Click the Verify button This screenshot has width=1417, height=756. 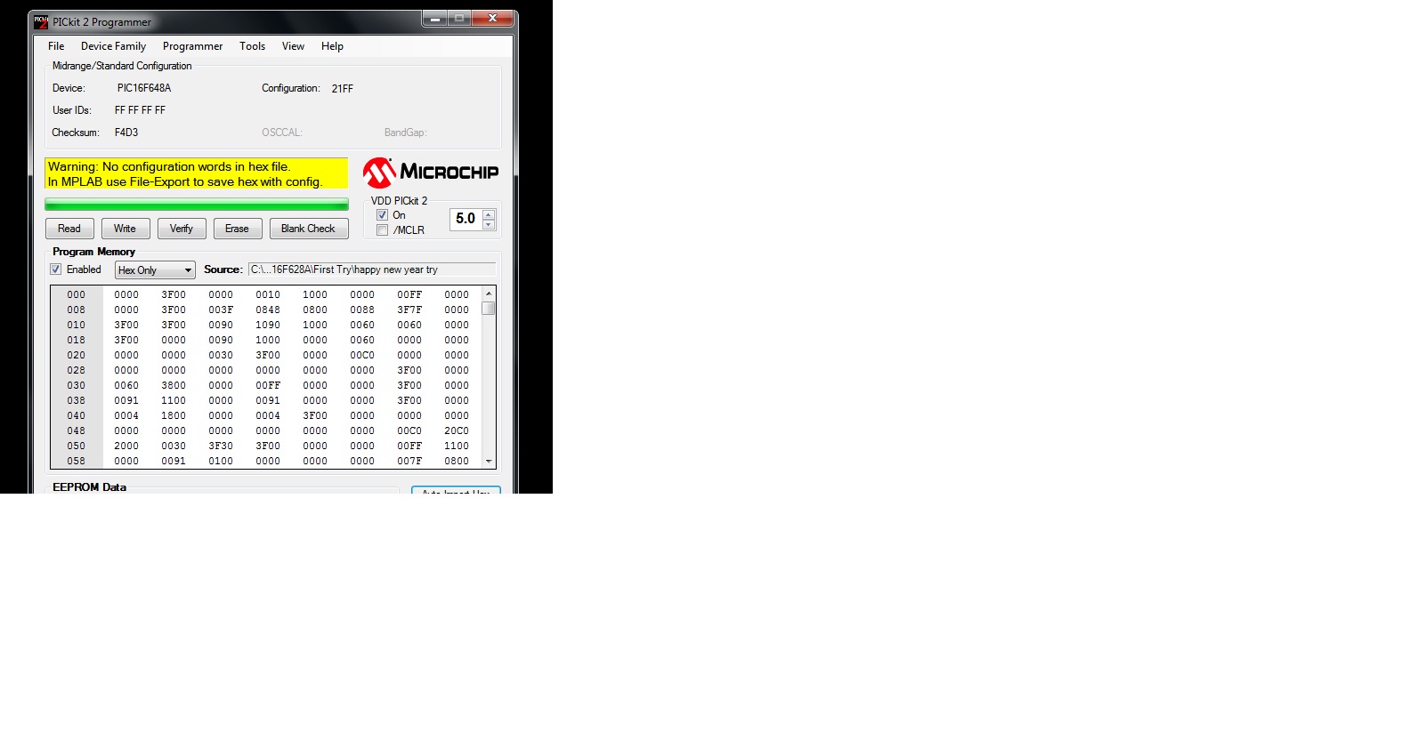point(182,229)
